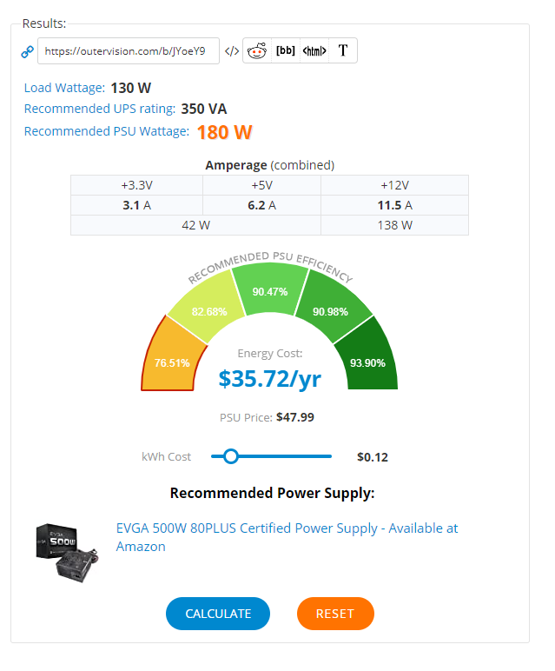Viewport: 555px width, 671px height.
Task: Click the permalink chain icon
Action: click(x=28, y=51)
